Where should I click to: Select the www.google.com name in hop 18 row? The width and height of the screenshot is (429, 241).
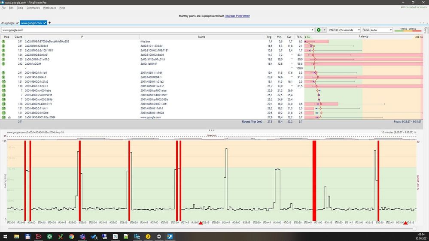pos(151,117)
